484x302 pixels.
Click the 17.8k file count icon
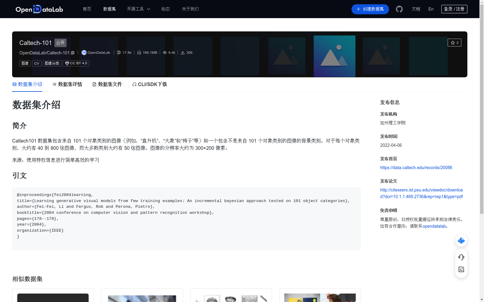[x=119, y=53]
